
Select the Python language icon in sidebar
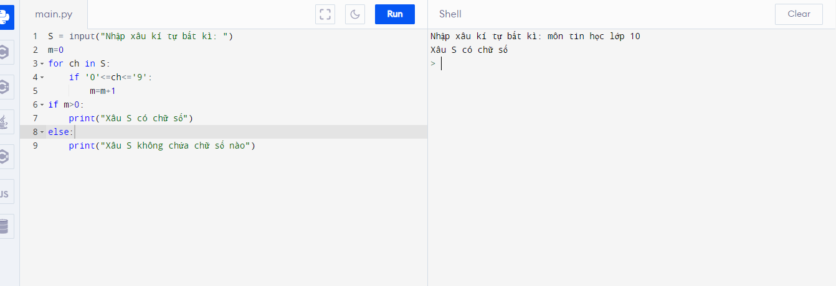tap(5, 17)
